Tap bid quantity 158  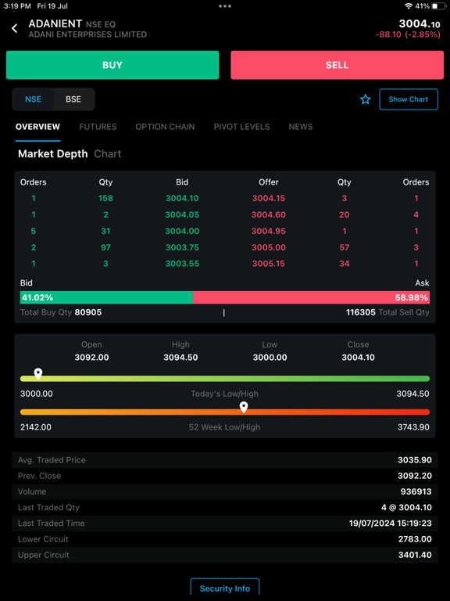coord(105,199)
